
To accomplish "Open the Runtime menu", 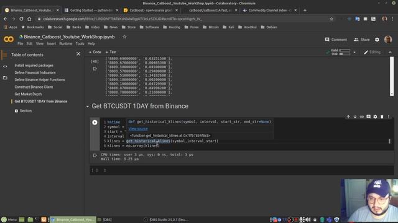I will tap(66, 44).
